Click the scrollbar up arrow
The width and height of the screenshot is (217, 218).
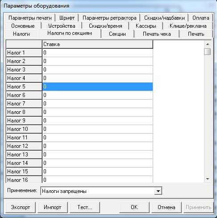pyautogui.click(x=208, y=44)
